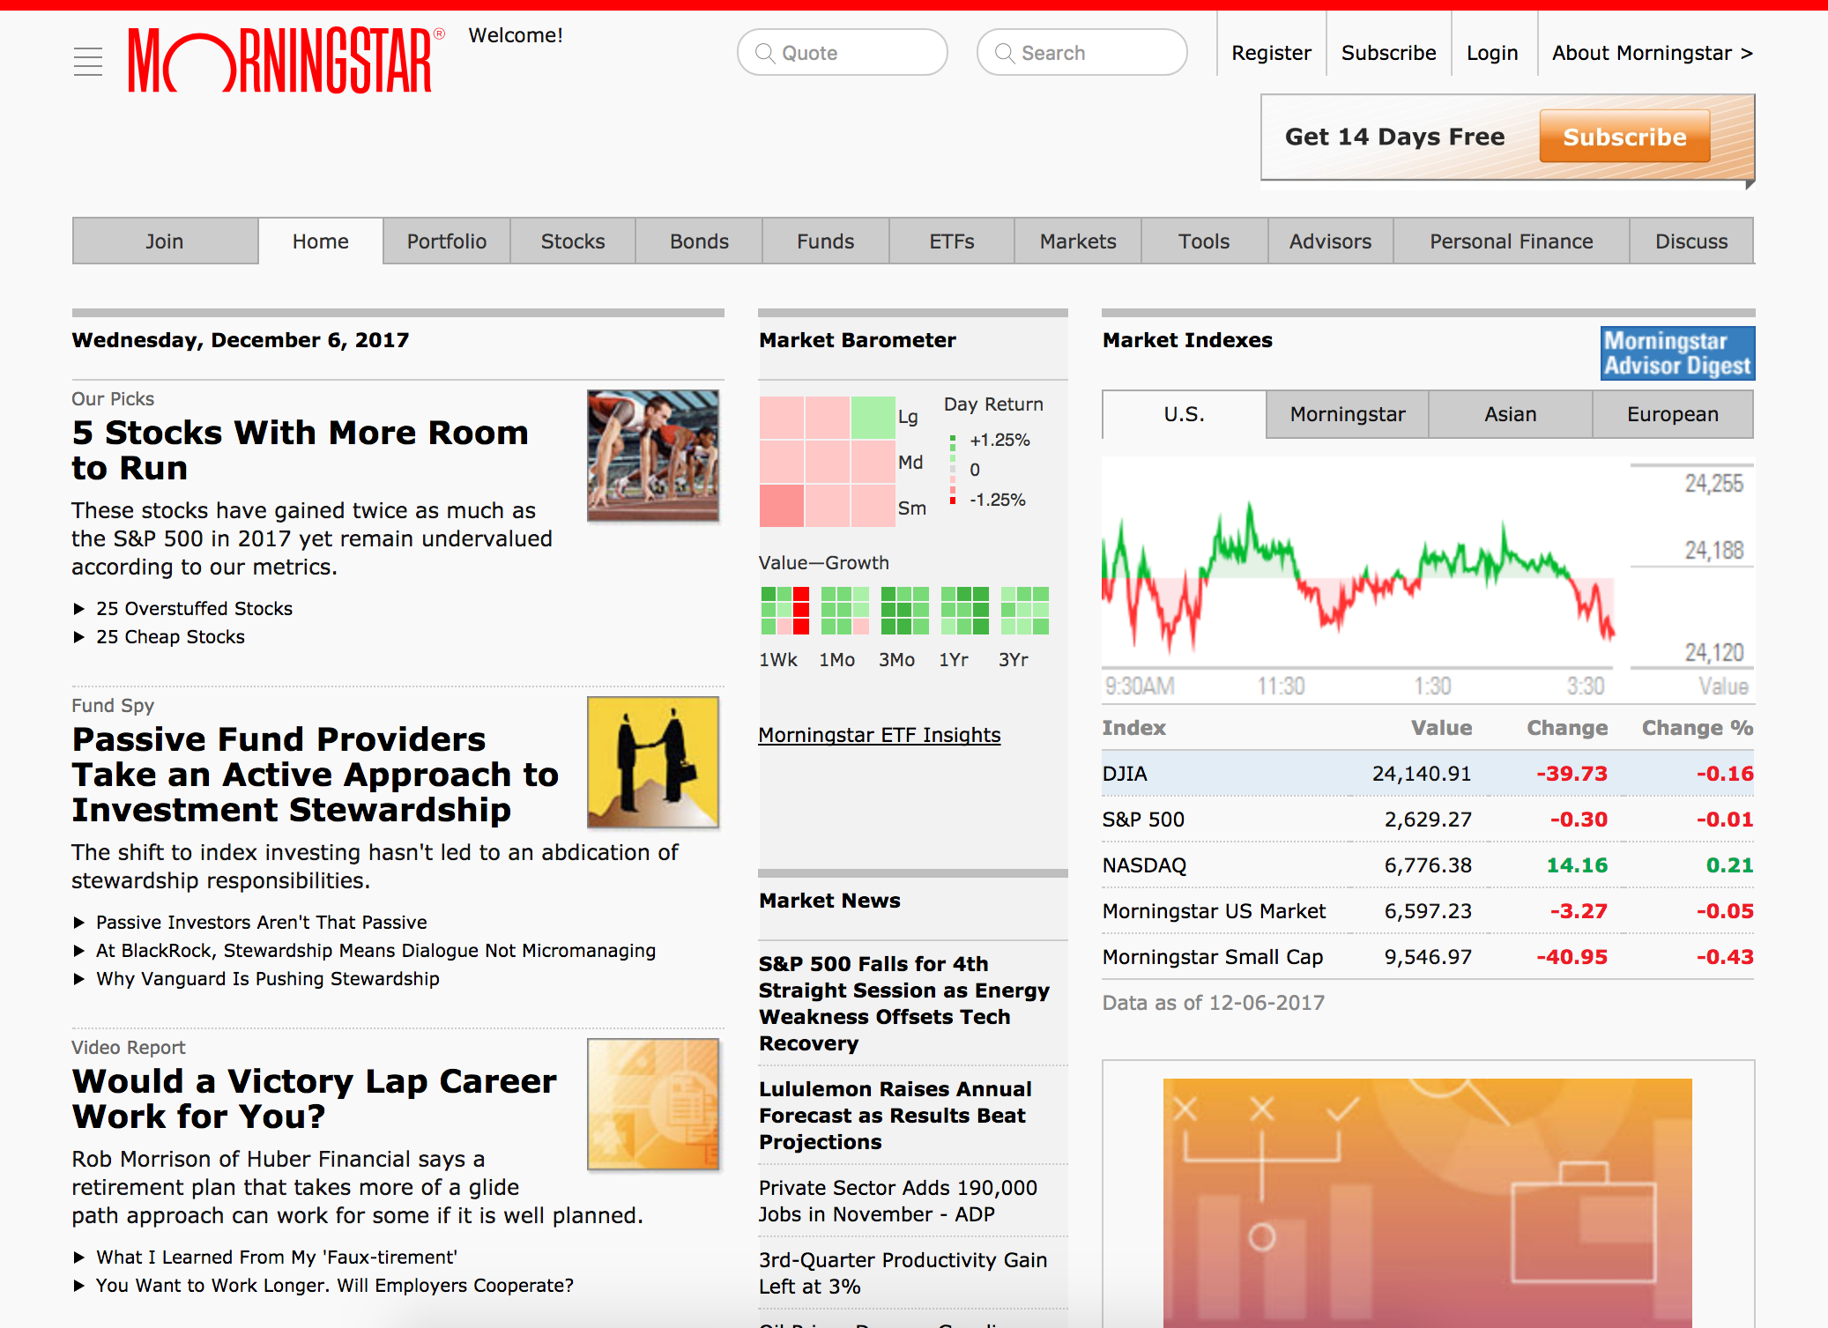The width and height of the screenshot is (1828, 1328).
Task: Open the 25 Overstuffed Stocks link
Action: click(194, 609)
